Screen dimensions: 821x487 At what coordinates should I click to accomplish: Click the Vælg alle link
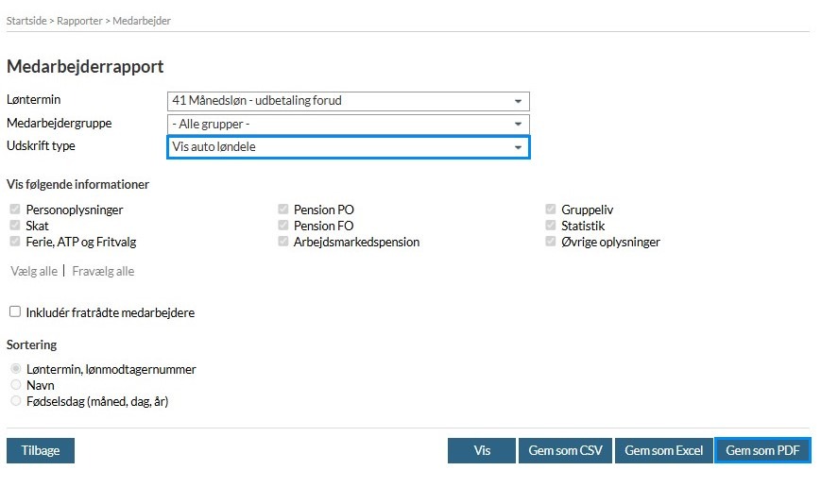point(33,271)
